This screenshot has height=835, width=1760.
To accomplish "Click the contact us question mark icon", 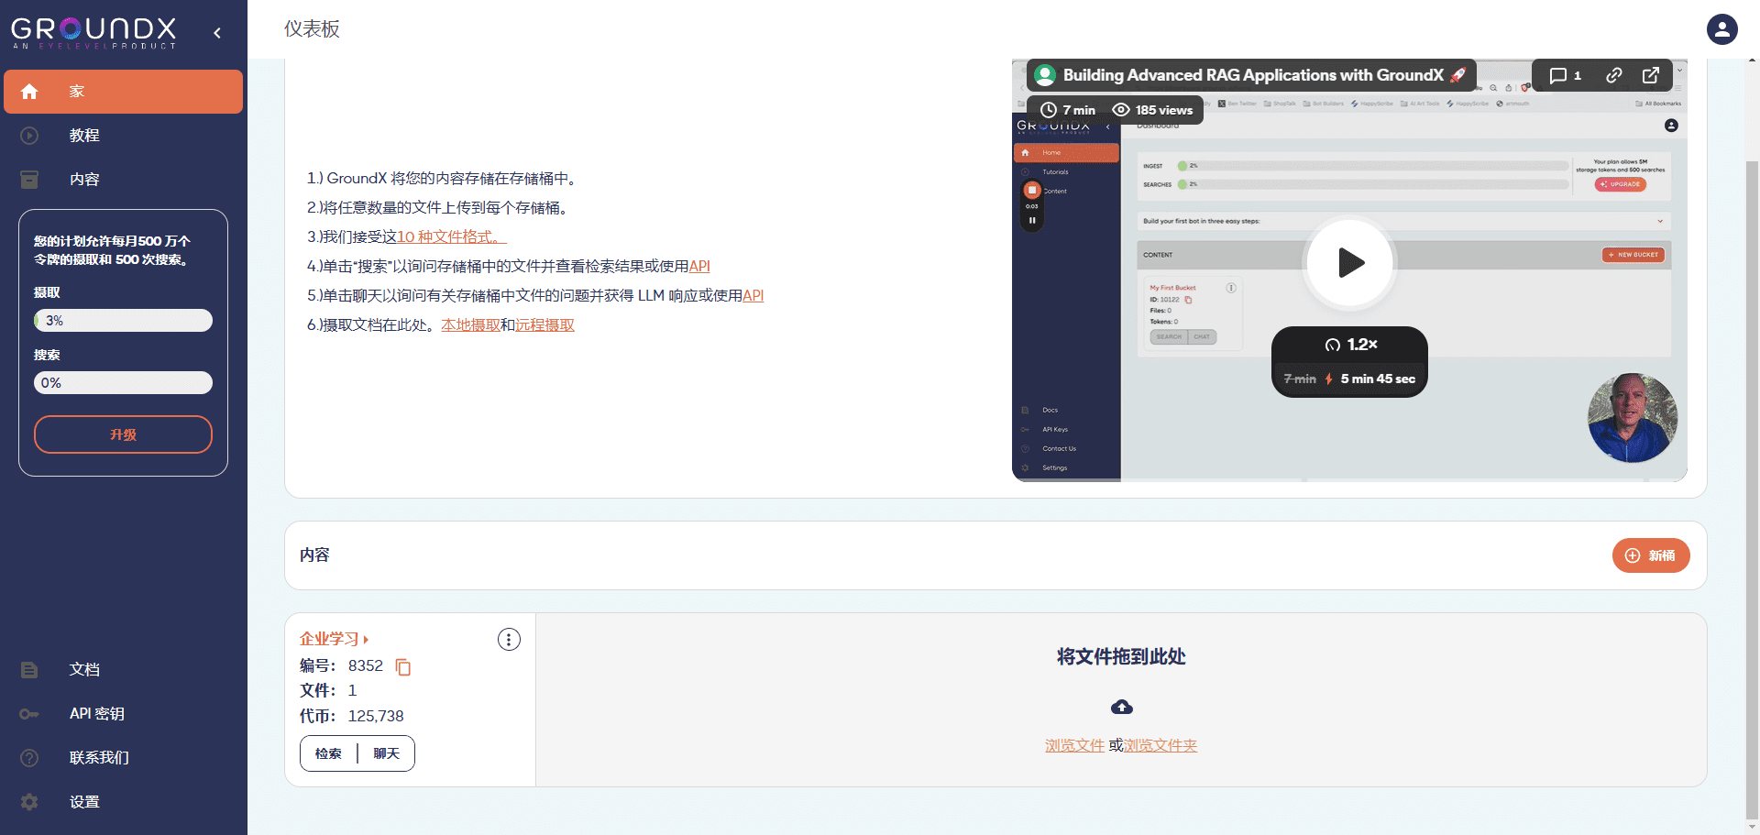I will click(x=29, y=758).
